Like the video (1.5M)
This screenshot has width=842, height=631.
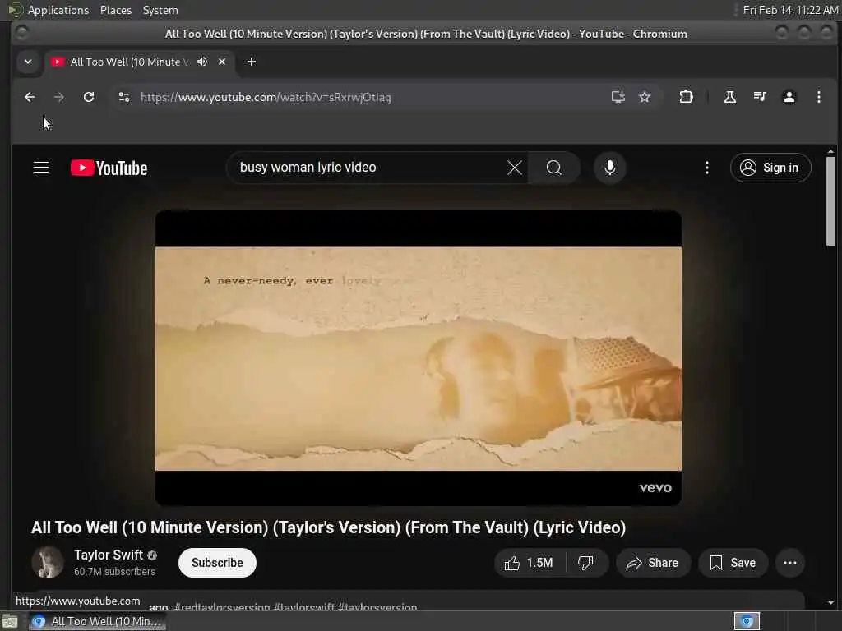coord(530,563)
